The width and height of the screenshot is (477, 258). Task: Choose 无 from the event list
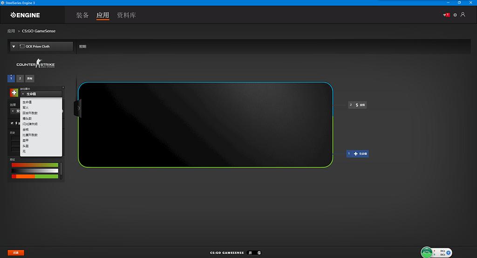tap(41, 151)
